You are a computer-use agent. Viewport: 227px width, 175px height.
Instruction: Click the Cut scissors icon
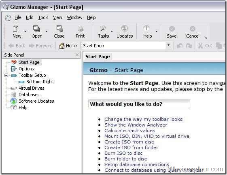(x=201, y=46)
